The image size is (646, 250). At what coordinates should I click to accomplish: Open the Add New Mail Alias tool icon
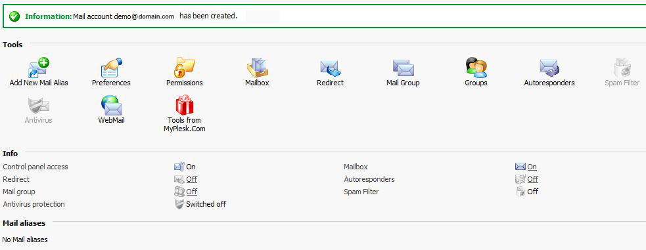(39, 68)
